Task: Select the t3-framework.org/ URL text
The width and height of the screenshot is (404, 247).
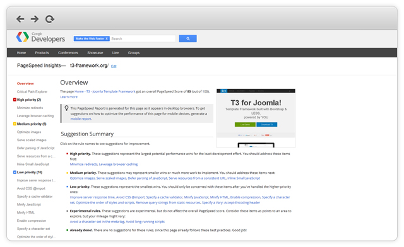Action: coord(89,66)
